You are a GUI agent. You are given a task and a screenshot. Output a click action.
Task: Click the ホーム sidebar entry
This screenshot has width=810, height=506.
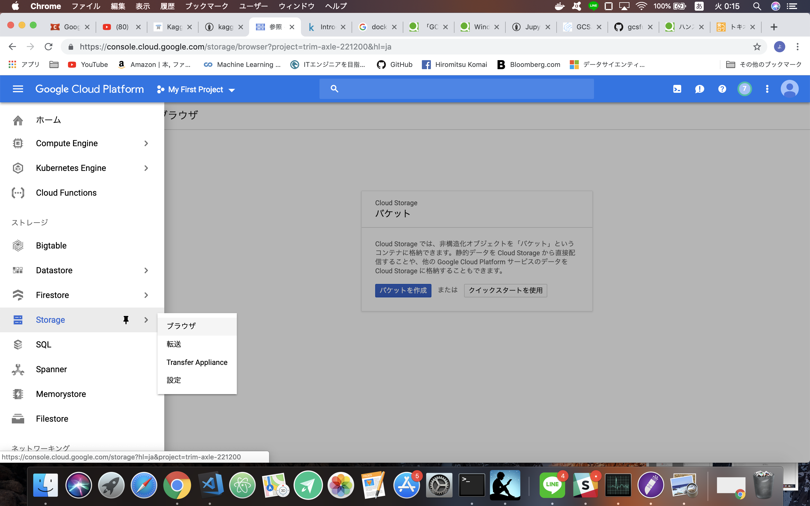point(82,120)
